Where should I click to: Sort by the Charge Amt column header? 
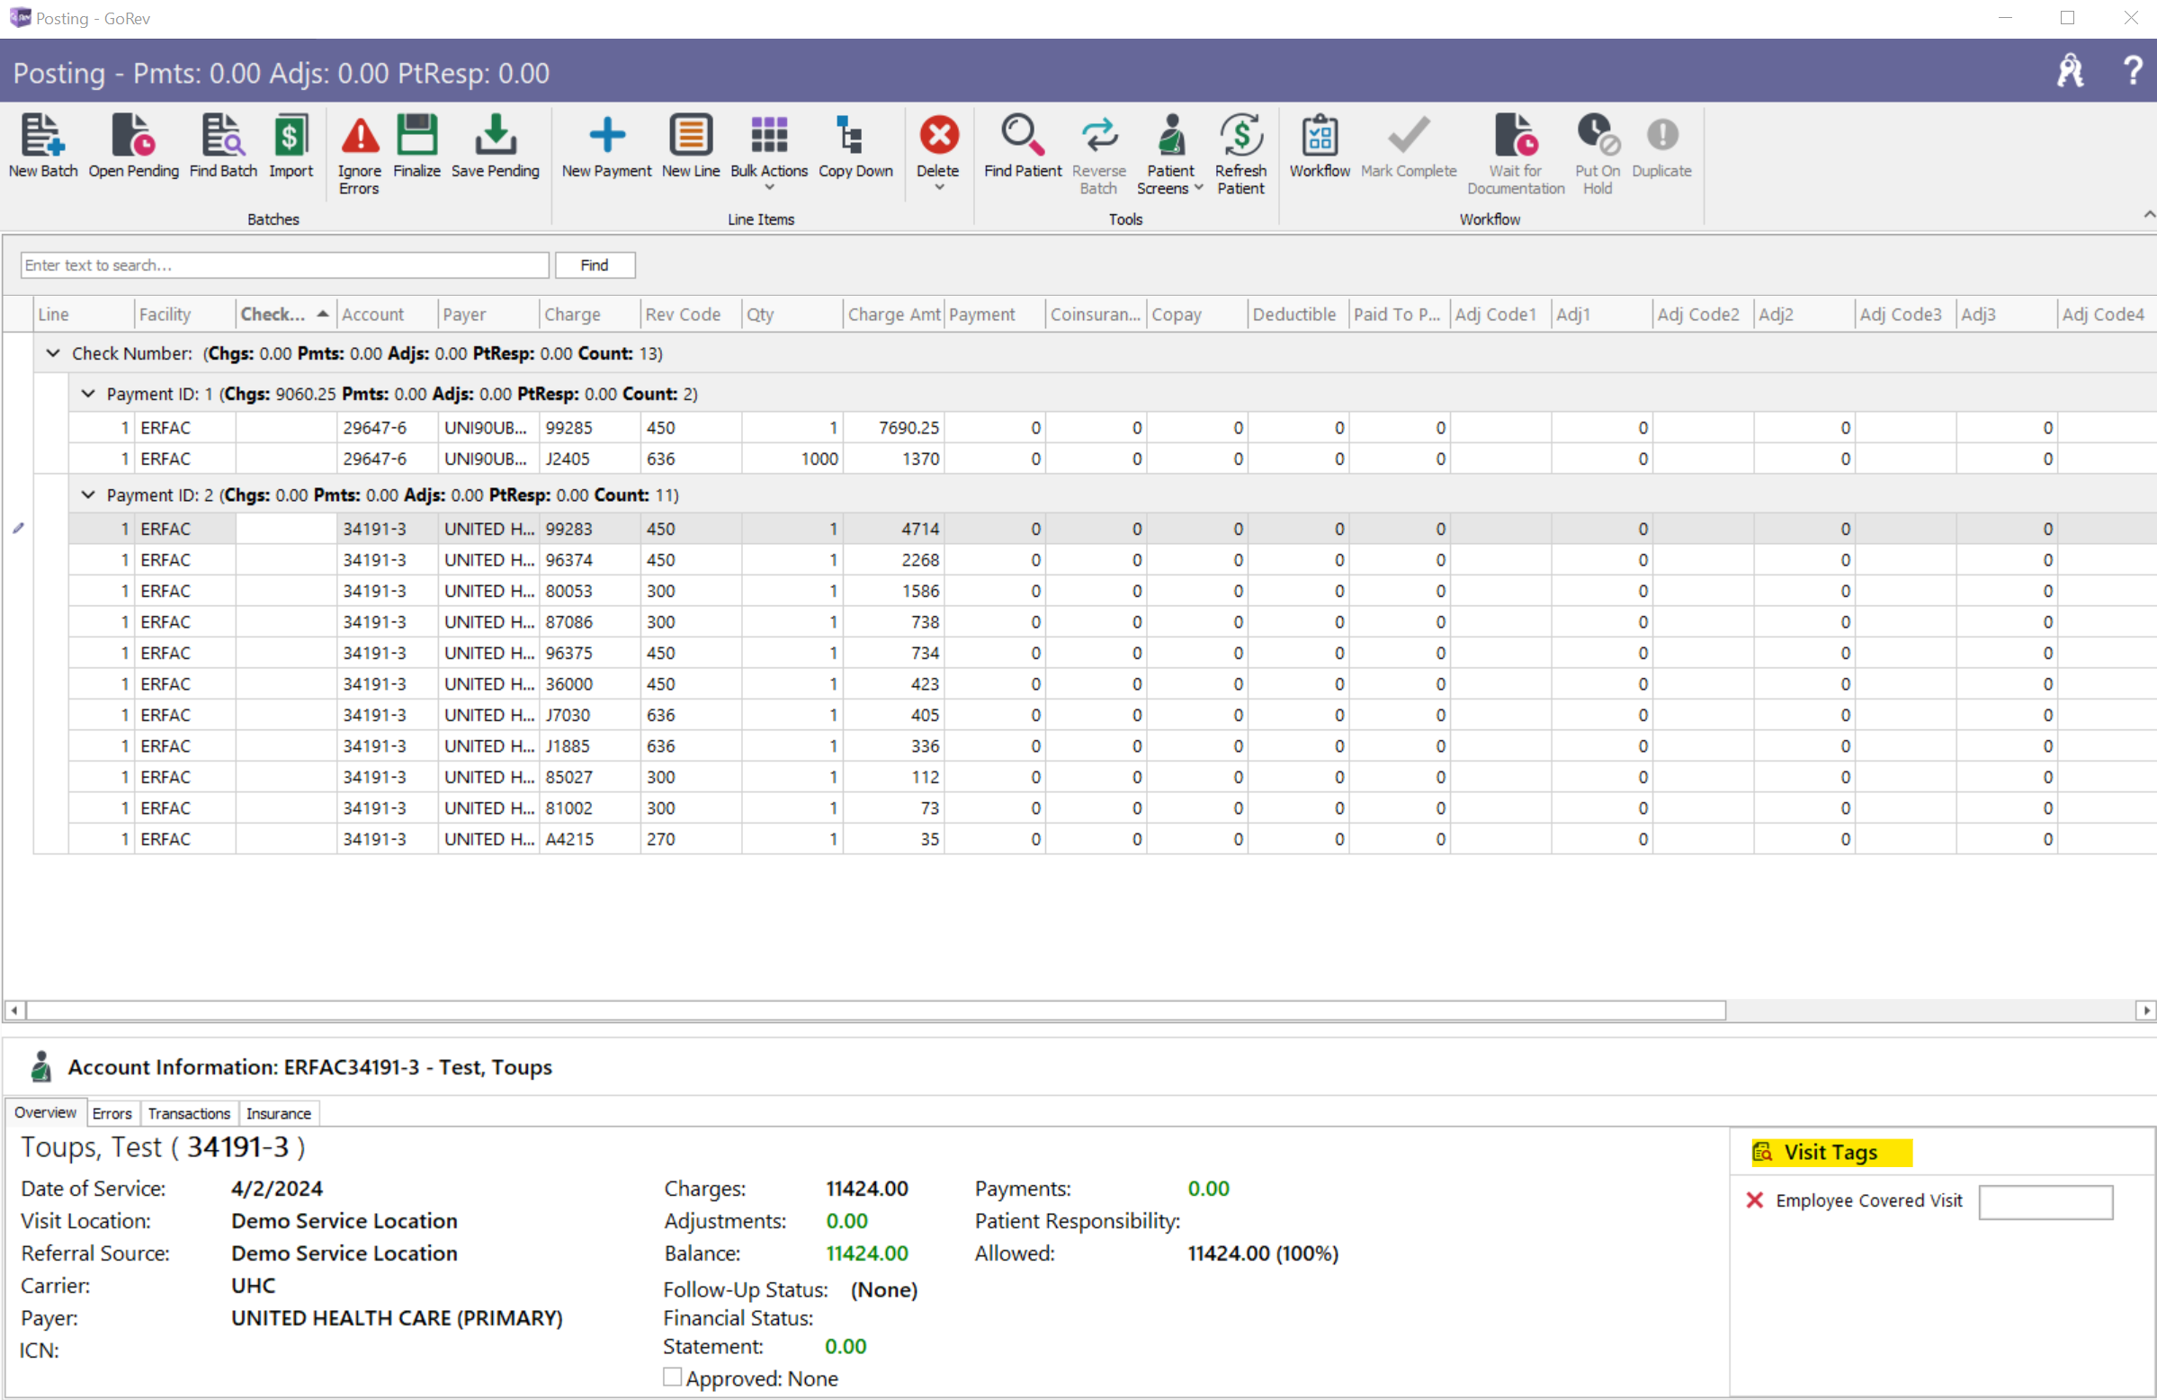click(x=892, y=315)
